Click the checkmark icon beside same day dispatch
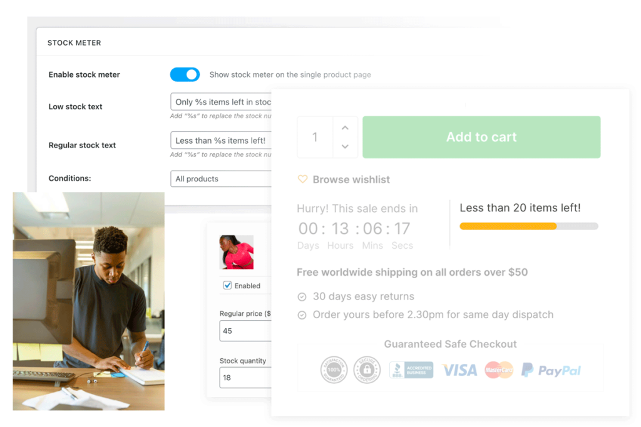The height and width of the screenshot is (427, 641). pyautogui.click(x=302, y=314)
